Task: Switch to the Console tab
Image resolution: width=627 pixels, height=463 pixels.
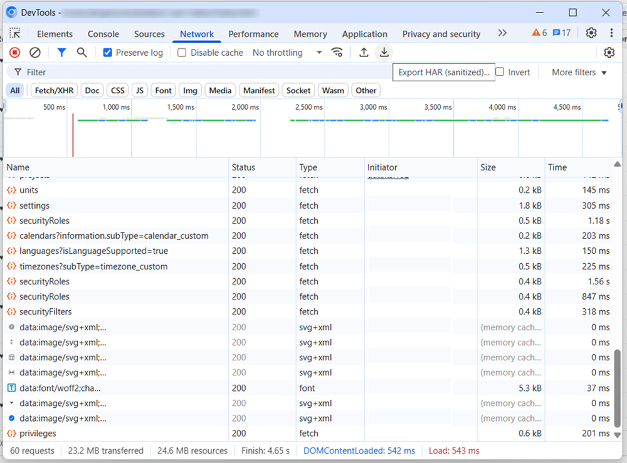Action: pos(103,34)
